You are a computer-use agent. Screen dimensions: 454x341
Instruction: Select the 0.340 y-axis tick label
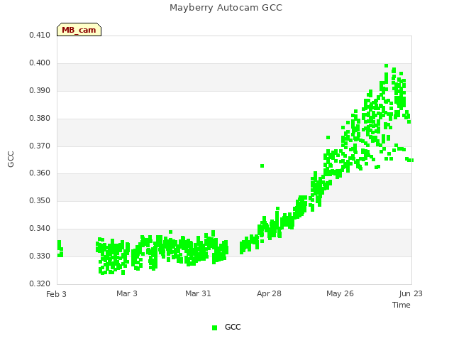[x=40, y=229]
